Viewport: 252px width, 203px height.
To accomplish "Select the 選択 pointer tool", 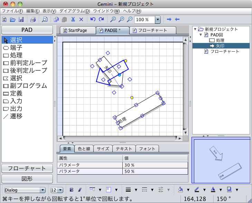I will pos(27,40).
